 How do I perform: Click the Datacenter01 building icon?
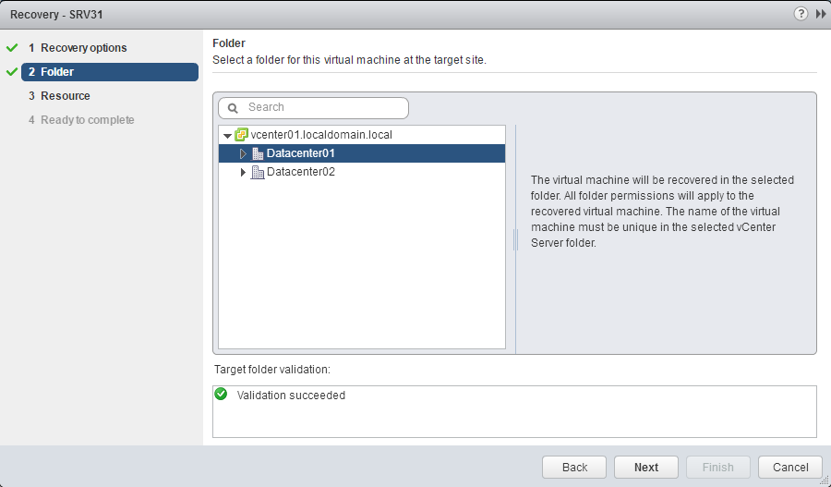click(x=258, y=153)
